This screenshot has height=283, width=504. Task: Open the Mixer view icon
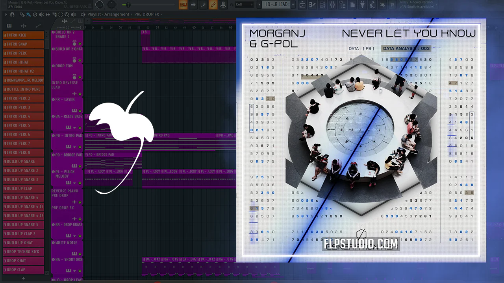pos(333,5)
